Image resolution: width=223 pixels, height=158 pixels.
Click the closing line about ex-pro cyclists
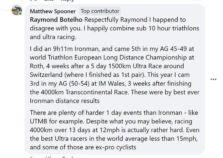[x=83, y=147]
